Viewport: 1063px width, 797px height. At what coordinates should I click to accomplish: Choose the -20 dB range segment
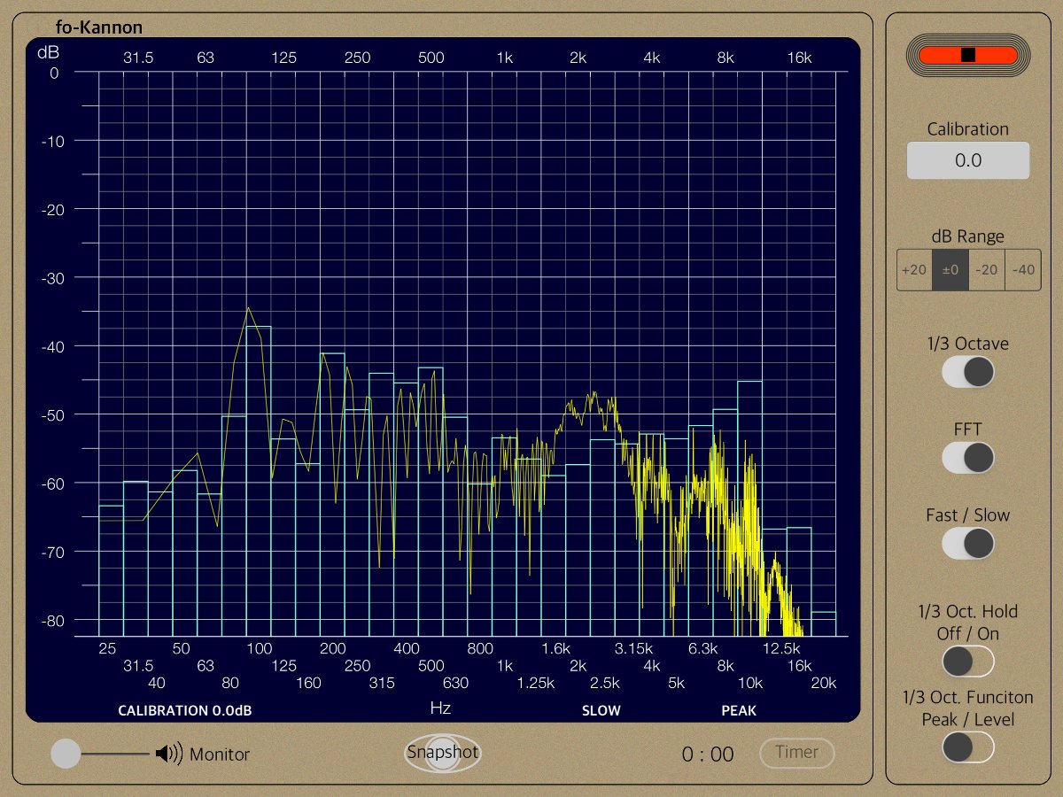click(986, 270)
